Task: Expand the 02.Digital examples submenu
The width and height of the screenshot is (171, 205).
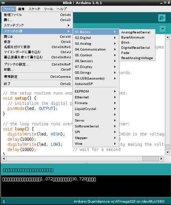Action: click(x=96, y=38)
